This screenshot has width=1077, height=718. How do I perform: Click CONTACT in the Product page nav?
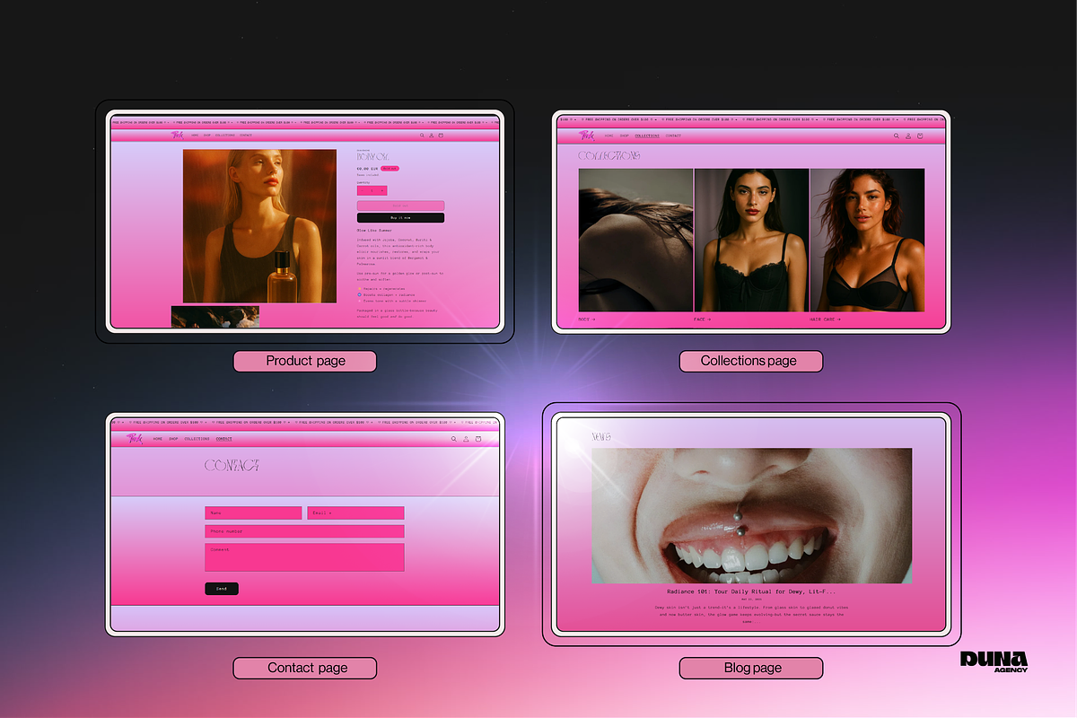(246, 136)
